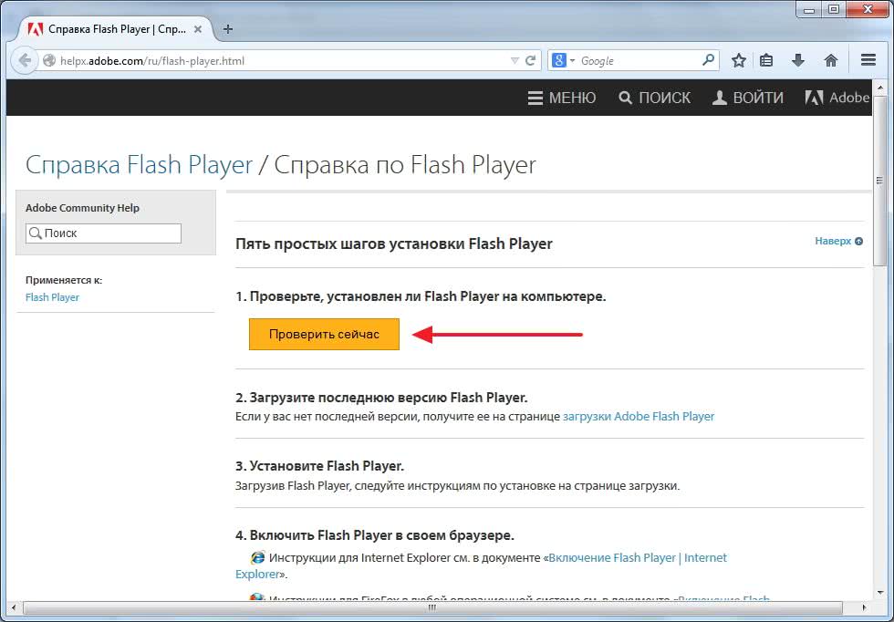Click the scroll up arrow of vertical scrollbar

878,88
